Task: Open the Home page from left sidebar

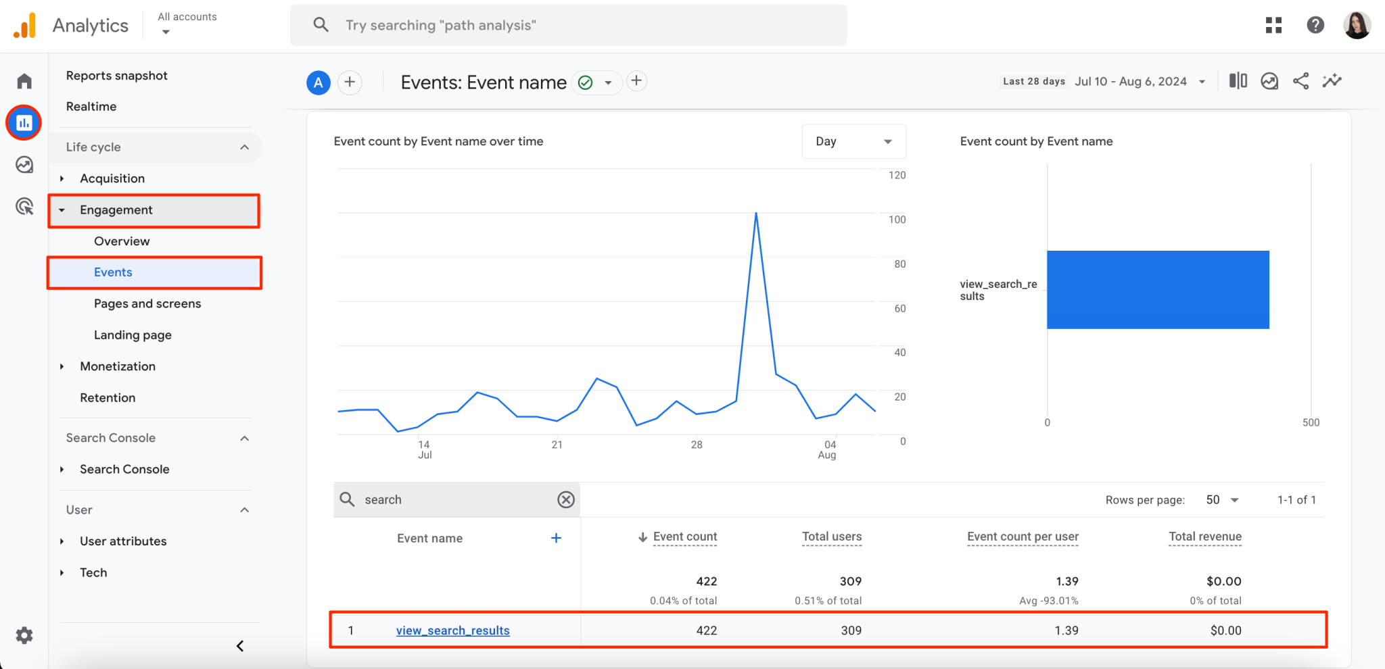Action: (24, 80)
